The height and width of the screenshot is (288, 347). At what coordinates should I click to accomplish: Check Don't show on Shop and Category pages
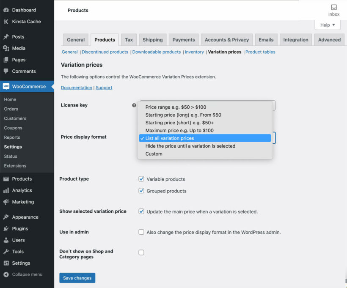point(141,251)
